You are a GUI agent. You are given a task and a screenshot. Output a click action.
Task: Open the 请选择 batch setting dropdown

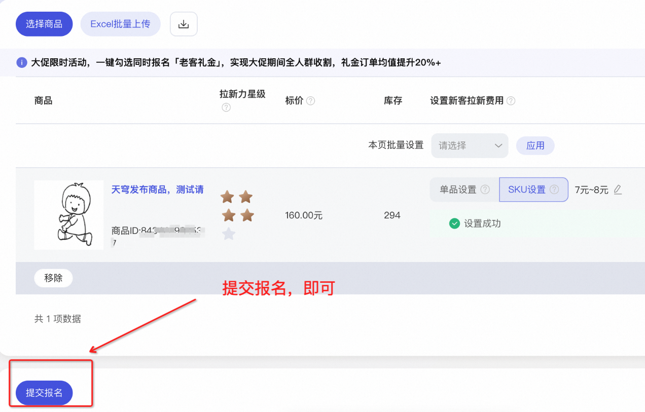point(470,145)
